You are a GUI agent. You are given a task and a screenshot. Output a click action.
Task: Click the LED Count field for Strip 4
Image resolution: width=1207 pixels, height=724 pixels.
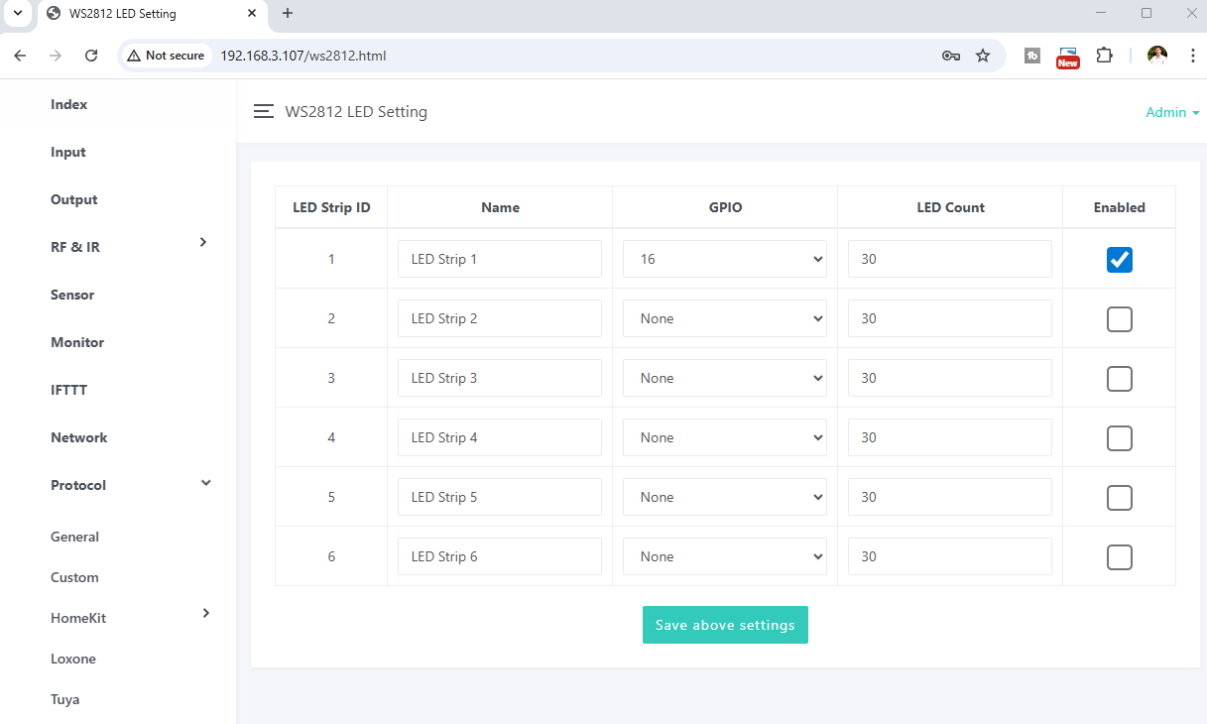(949, 437)
